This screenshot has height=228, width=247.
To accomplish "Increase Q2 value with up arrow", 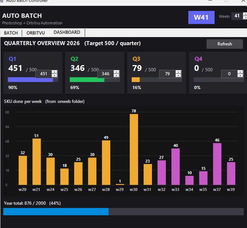I will pyautogui.click(x=117, y=72).
